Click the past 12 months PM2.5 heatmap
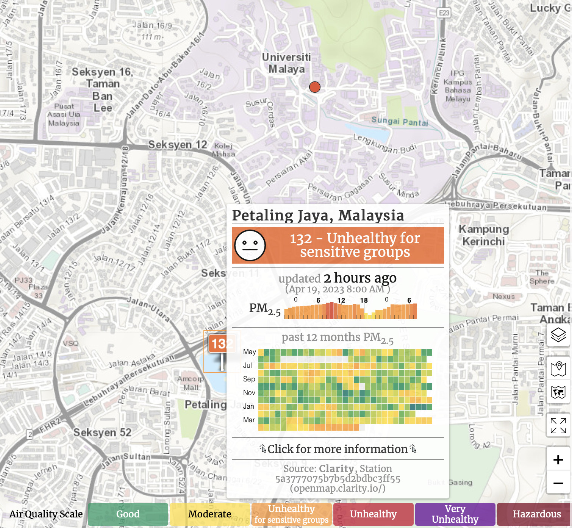572x528 pixels. [345, 389]
